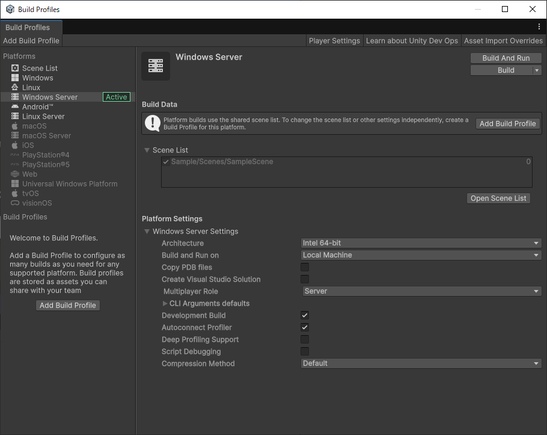The width and height of the screenshot is (547, 435).
Task: Select the Windows platform row
Action: point(68,78)
